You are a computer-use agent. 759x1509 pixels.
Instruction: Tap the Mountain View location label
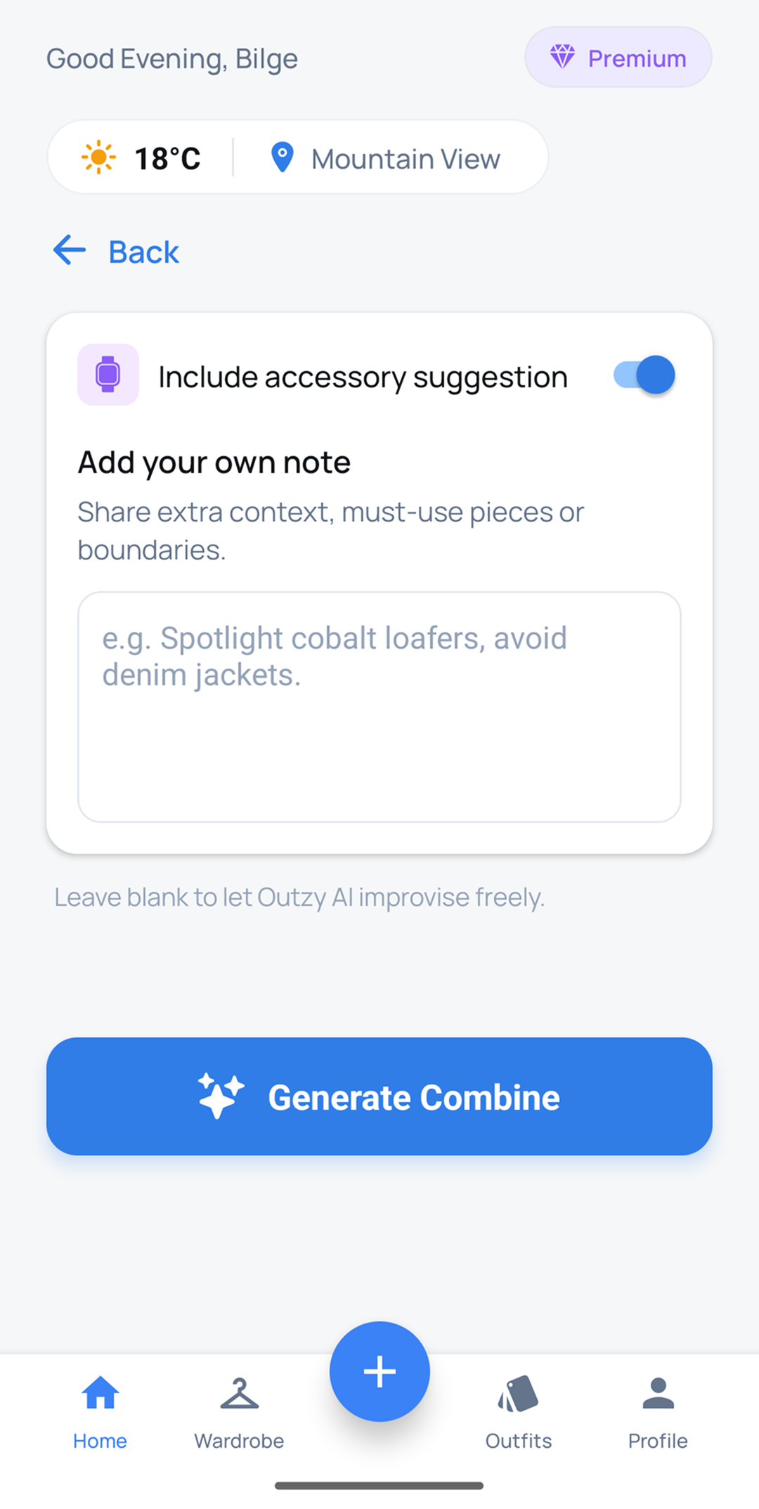(406, 159)
